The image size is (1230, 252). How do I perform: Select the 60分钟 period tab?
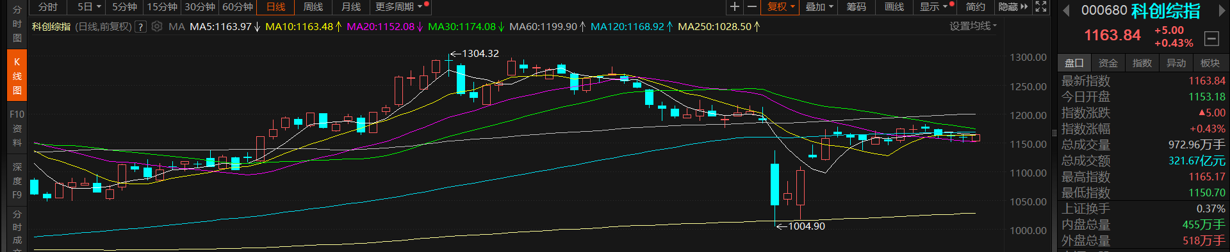coord(238,7)
